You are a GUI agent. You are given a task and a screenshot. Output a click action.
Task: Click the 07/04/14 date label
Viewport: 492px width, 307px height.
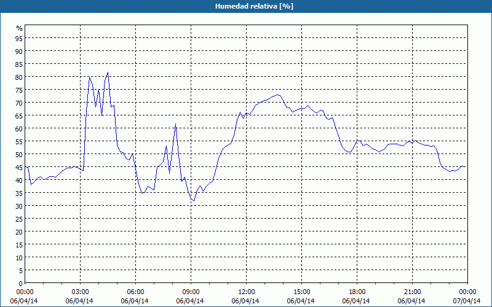coord(467,301)
